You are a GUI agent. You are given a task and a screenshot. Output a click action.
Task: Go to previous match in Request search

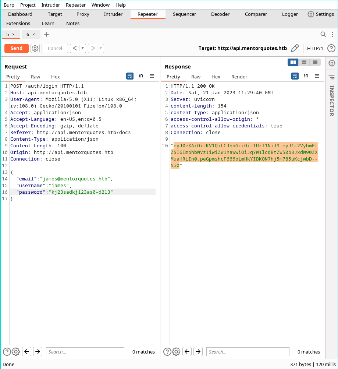point(27,352)
